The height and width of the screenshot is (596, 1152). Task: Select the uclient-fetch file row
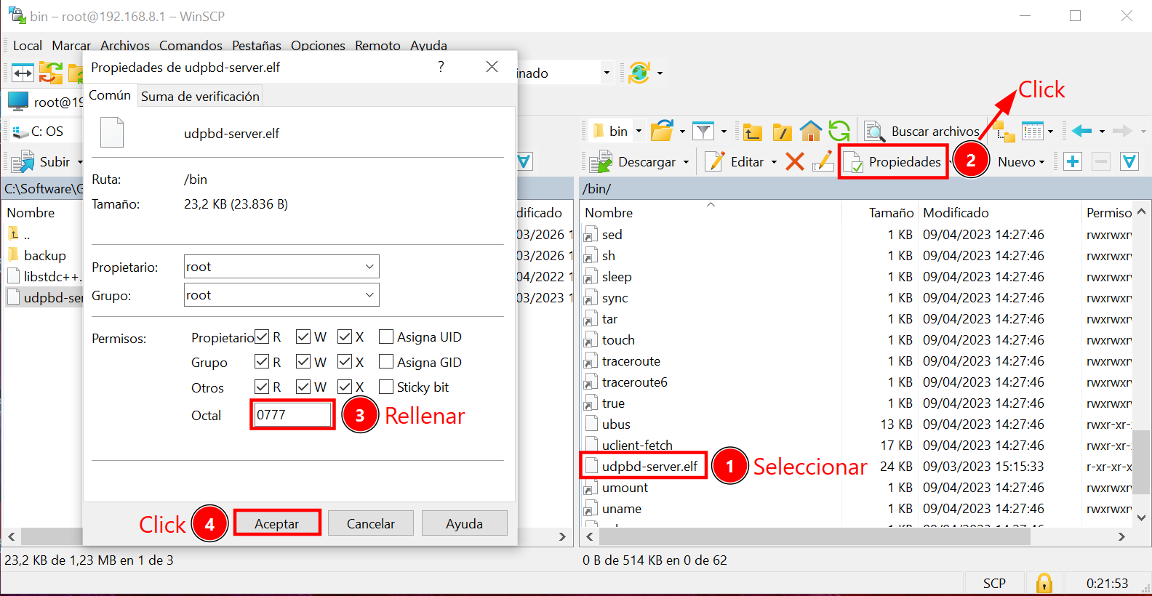(857, 445)
